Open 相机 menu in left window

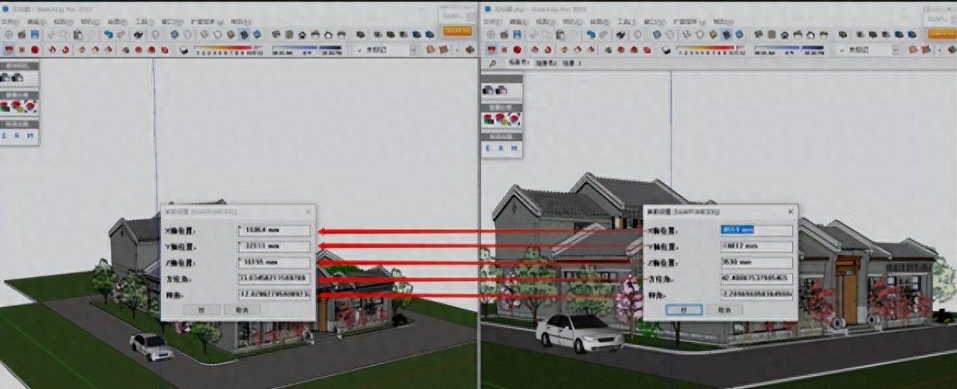90,22
